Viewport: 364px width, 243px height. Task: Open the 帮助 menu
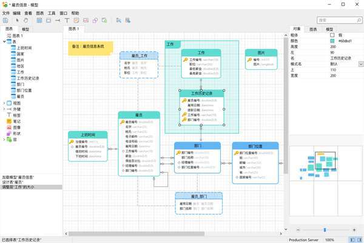click(x=75, y=13)
